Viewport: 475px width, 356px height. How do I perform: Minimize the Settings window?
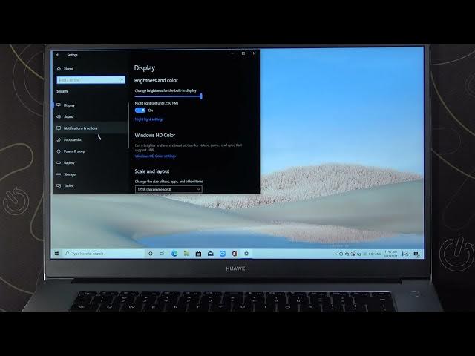coord(232,53)
